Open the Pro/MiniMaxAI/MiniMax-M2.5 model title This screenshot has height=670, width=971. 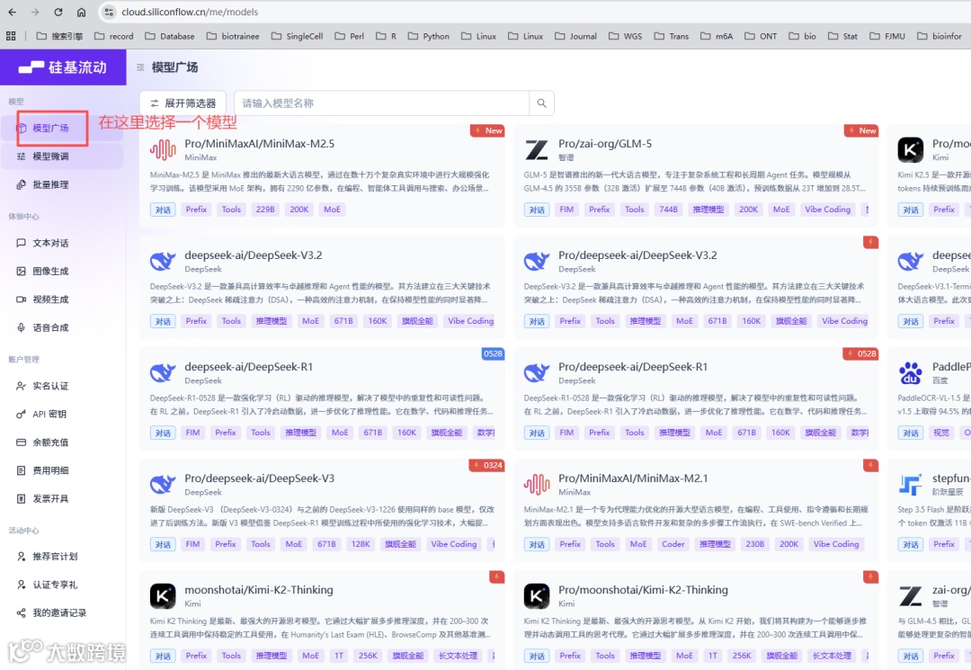(260, 144)
